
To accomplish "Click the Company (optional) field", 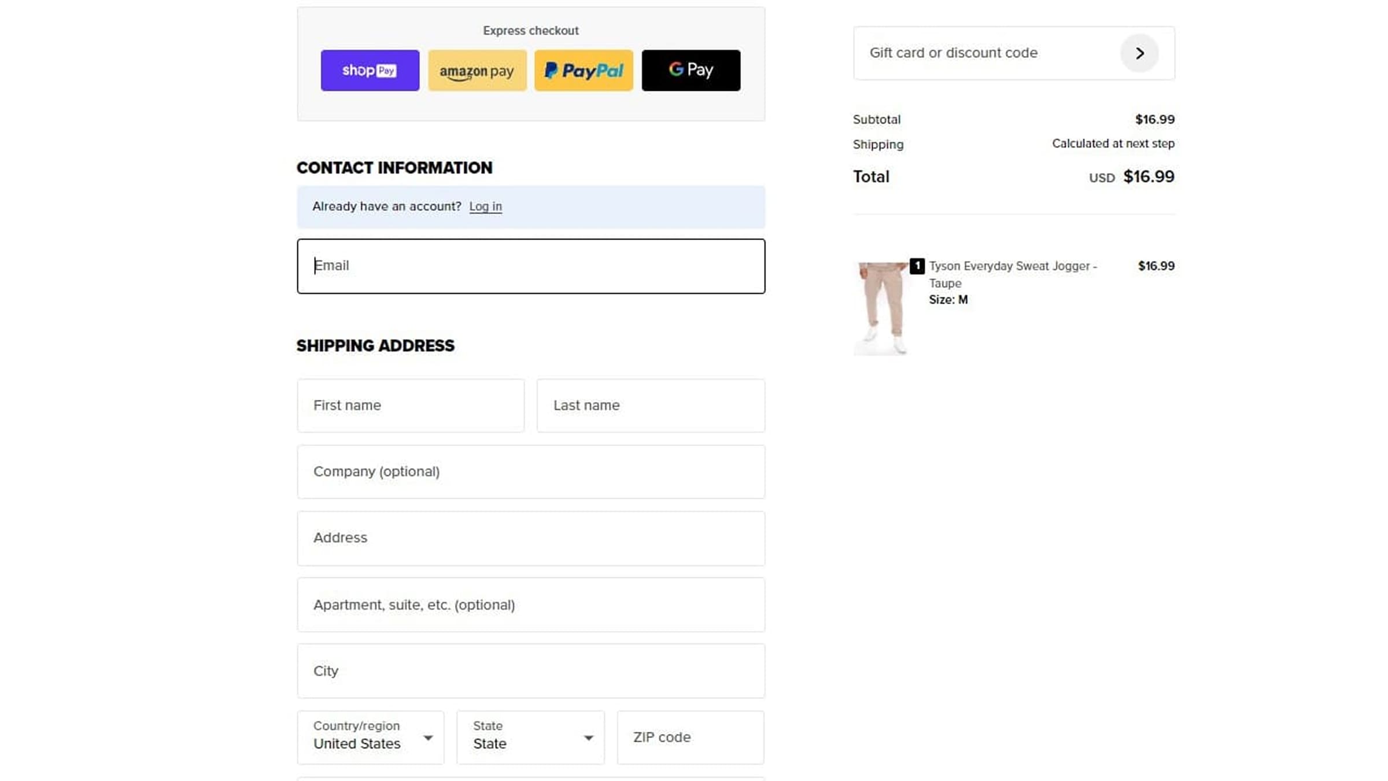I will tap(531, 472).
